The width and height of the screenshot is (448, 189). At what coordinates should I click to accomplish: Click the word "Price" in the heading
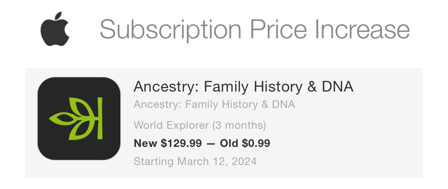pos(278,29)
